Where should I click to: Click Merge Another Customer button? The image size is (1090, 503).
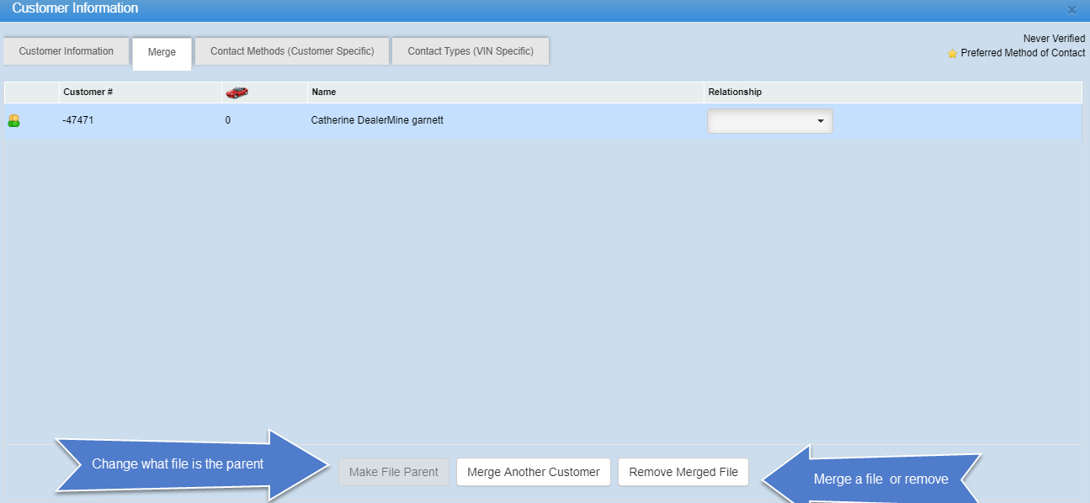[x=533, y=472]
